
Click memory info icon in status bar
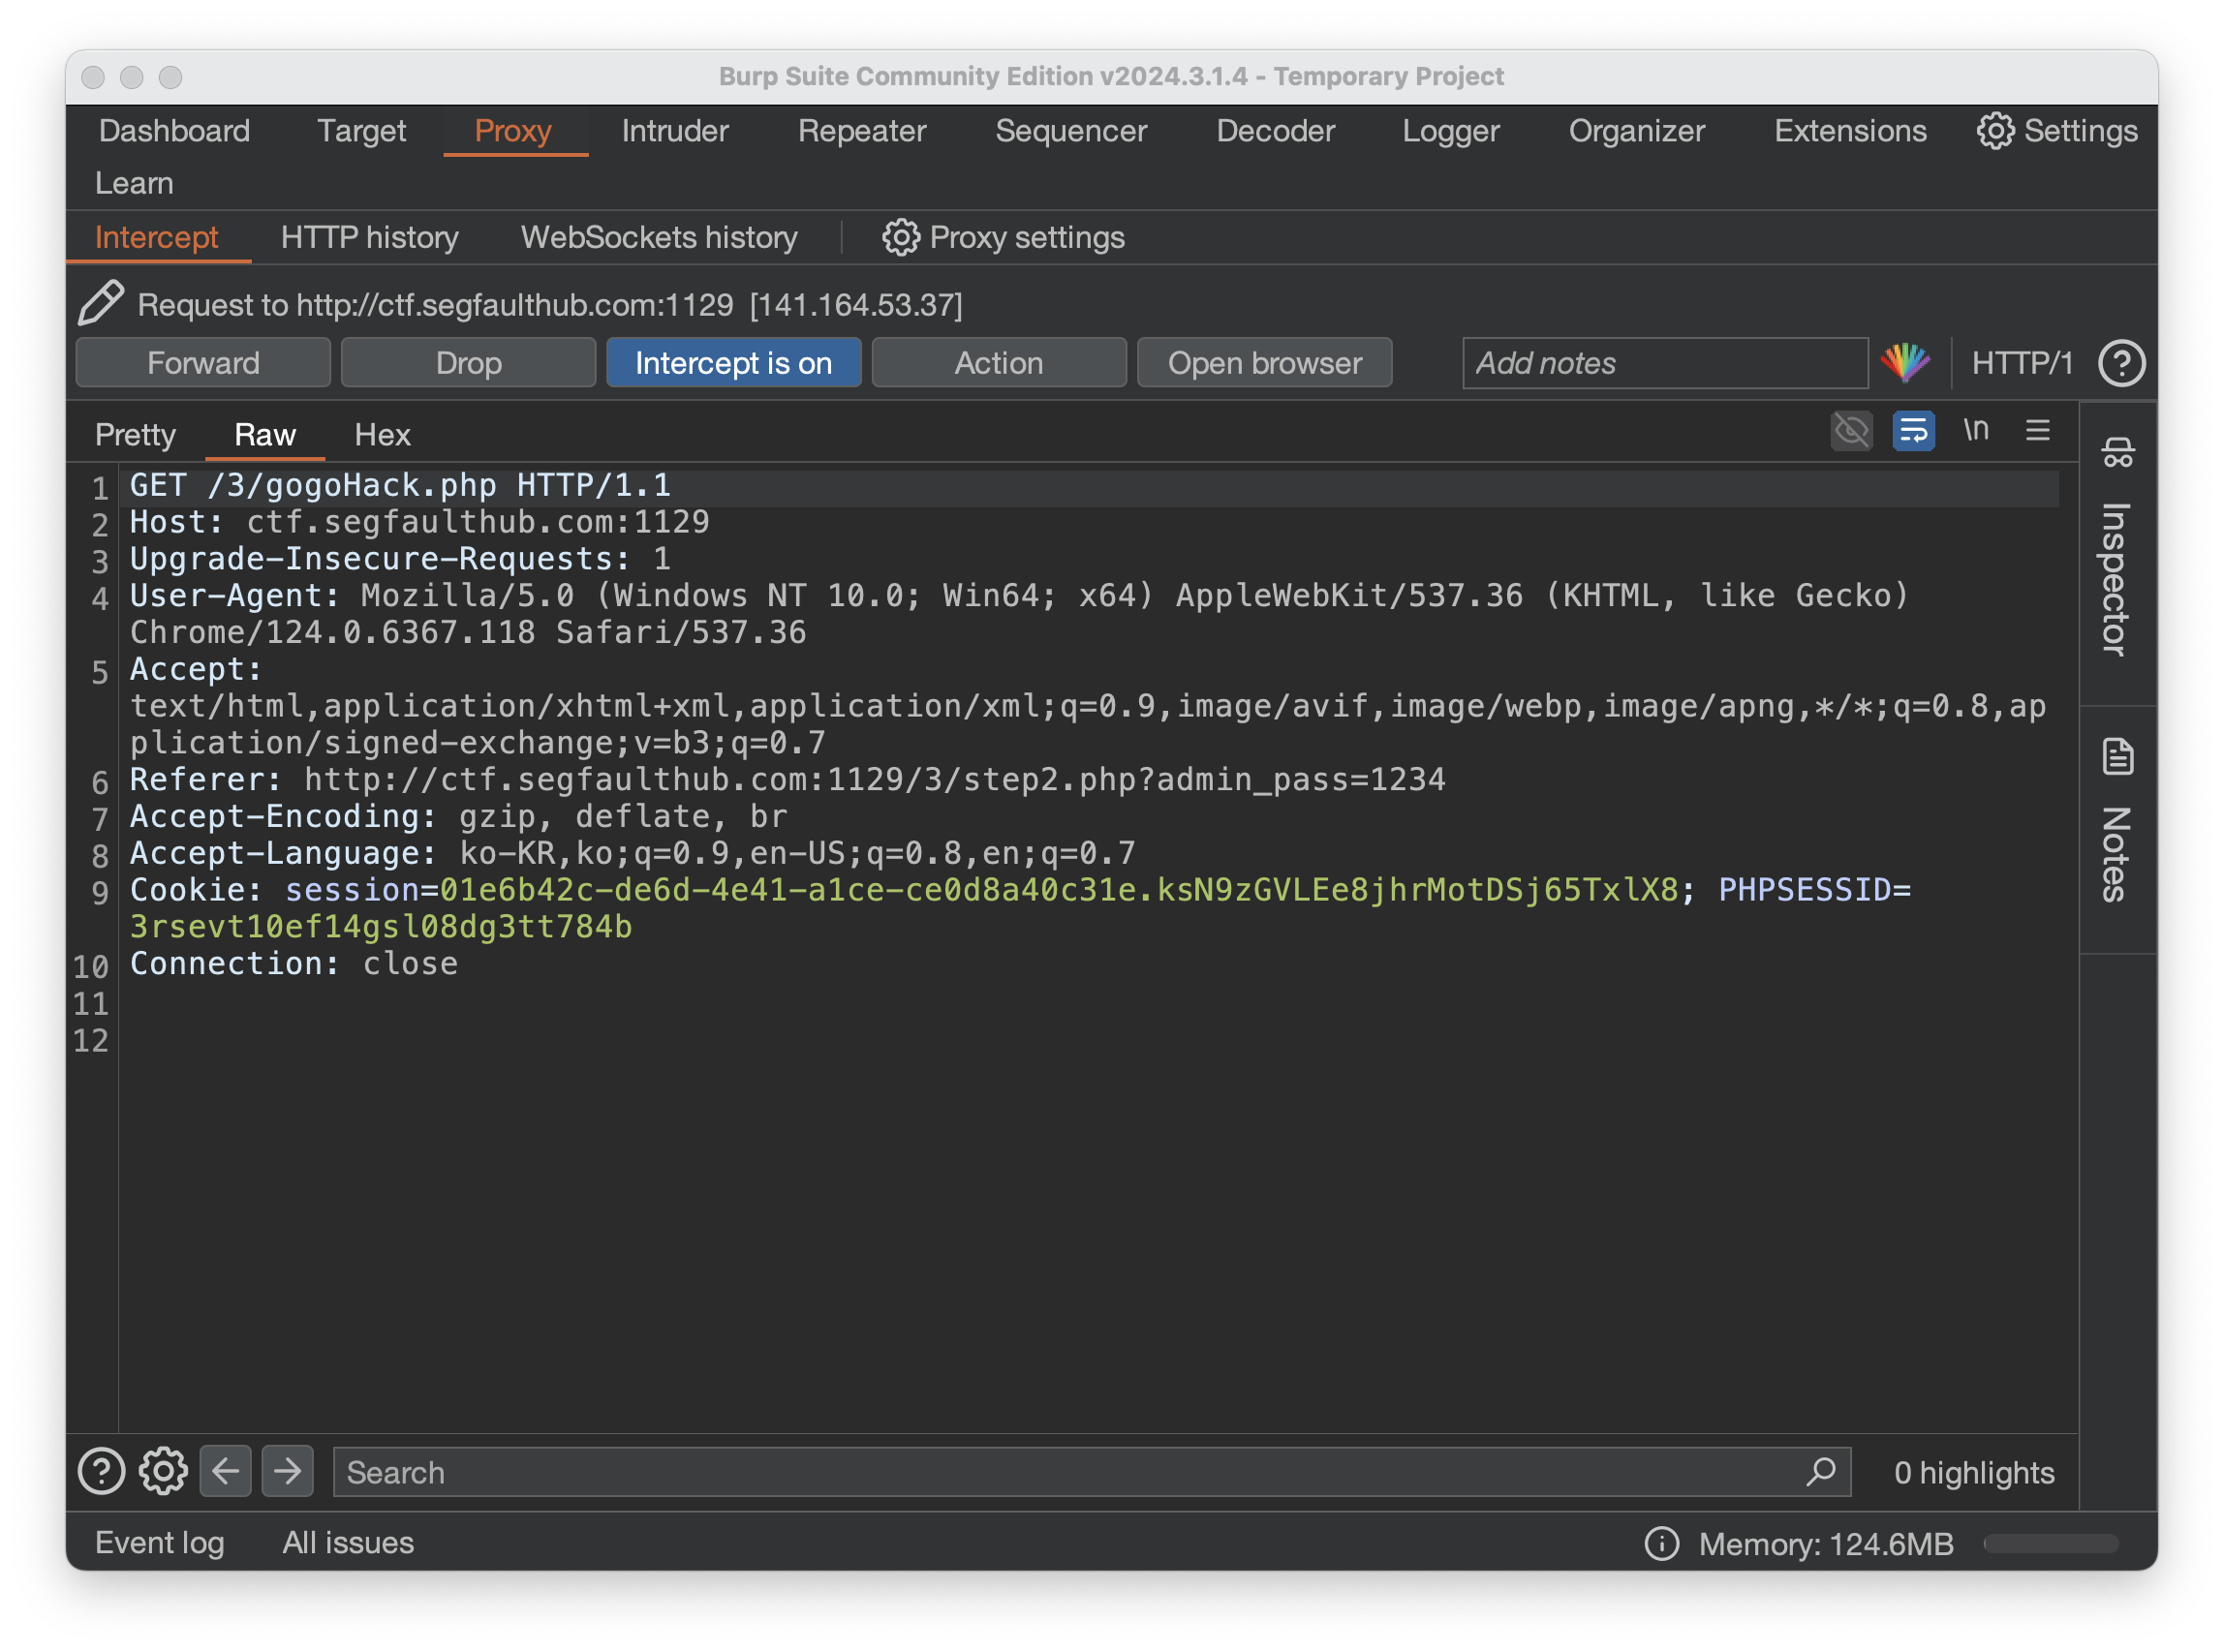point(1662,1543)
